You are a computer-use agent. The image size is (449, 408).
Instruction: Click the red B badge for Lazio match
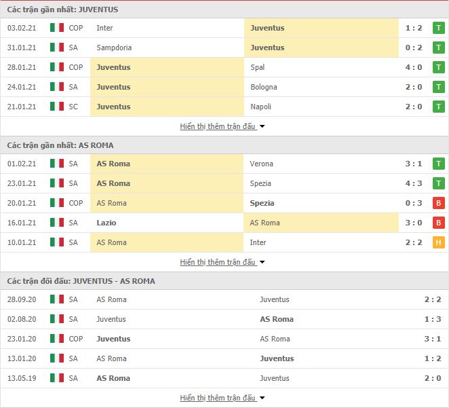click(438, 223)
